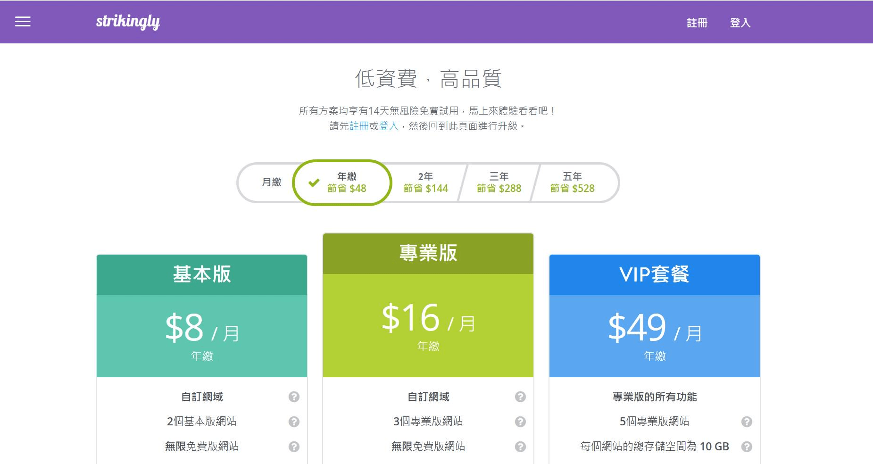Screen dimensions: 873x464
Task: Click the Strikingly logo
Action: 126,22
